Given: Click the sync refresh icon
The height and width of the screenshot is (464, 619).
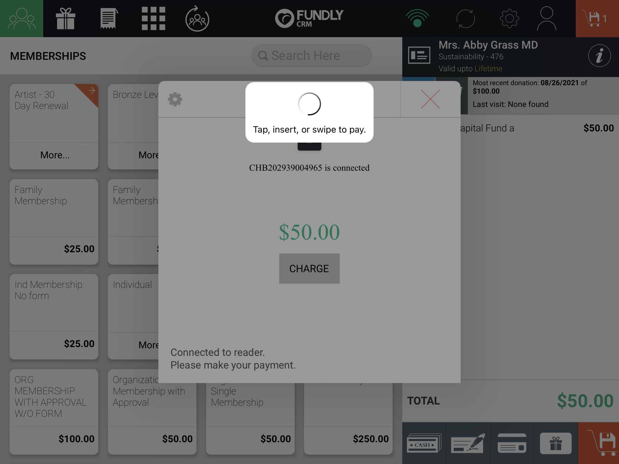Looking at the screenshot, I should [x=465, y=19].
